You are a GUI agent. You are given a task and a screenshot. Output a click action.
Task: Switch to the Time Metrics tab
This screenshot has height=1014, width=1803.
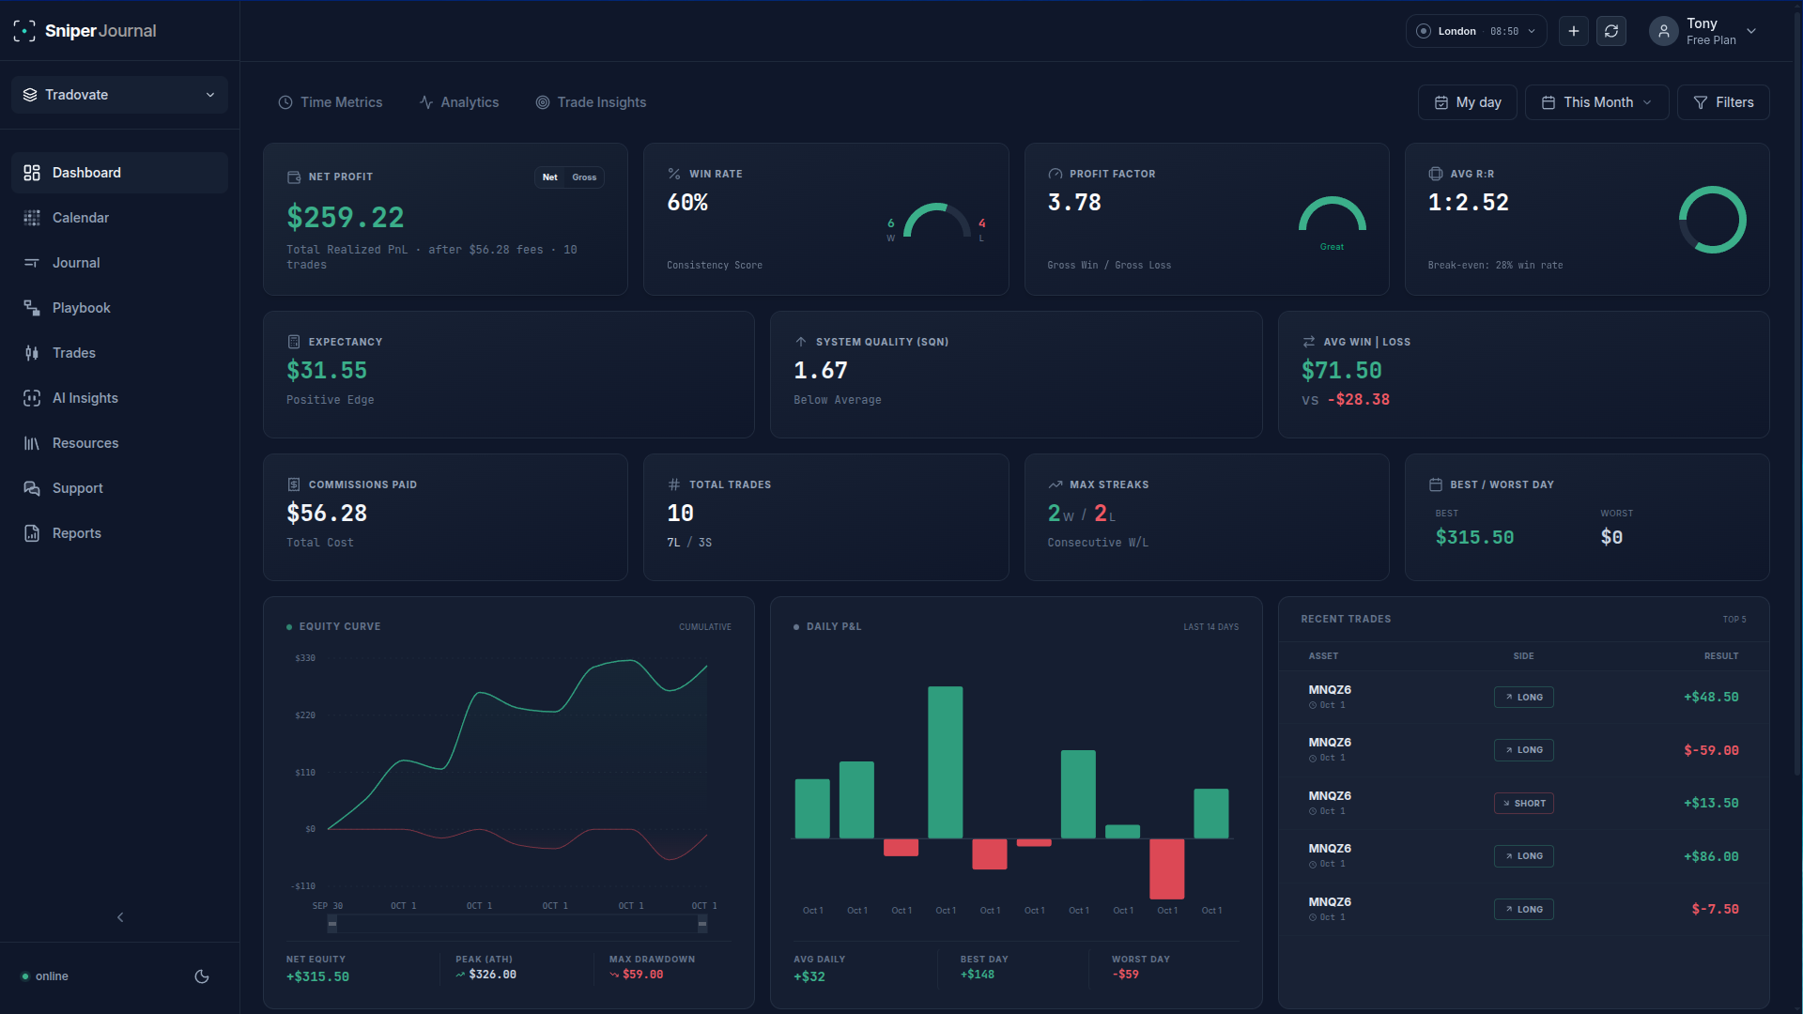point(331,102)
